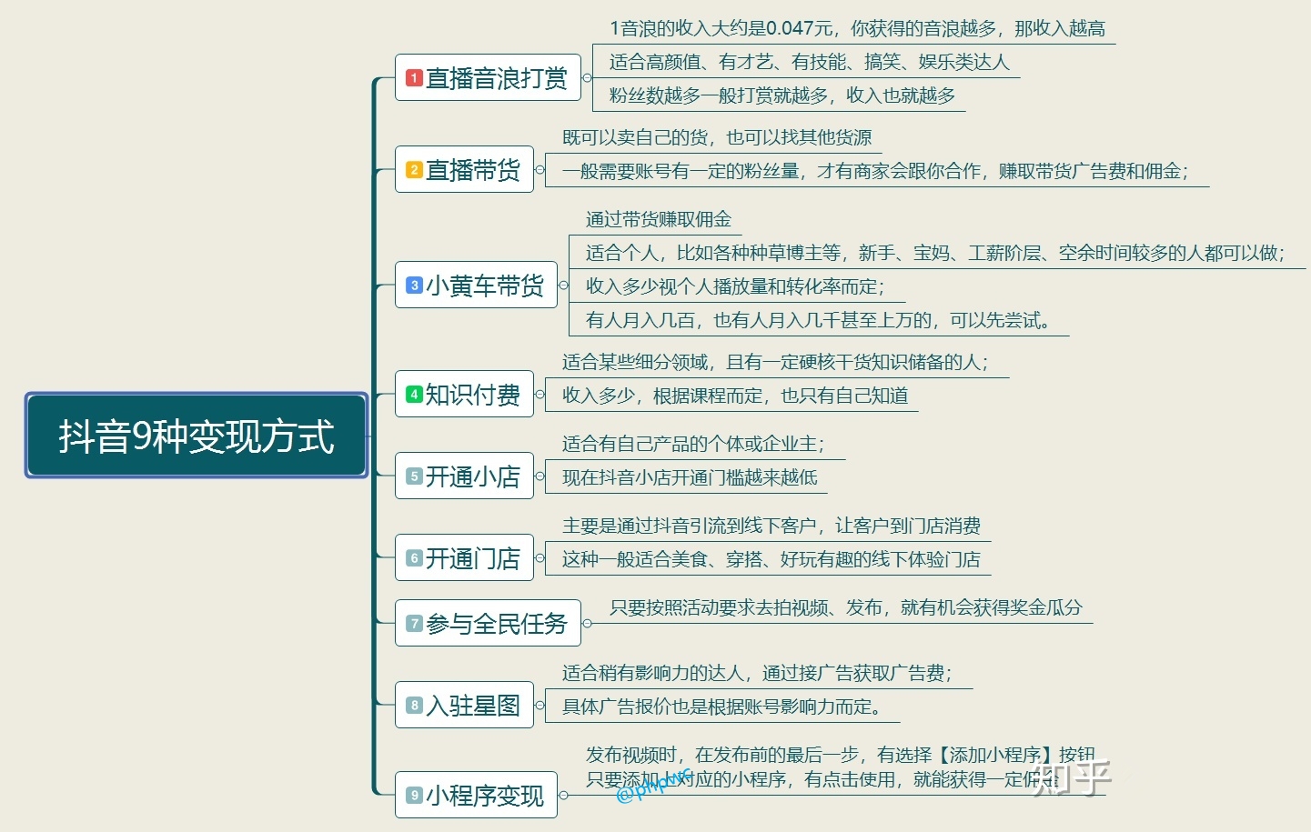Click the grey number 8 priority marker
1311x832 pixels.
pyautogui.click(x=414, y=706)
